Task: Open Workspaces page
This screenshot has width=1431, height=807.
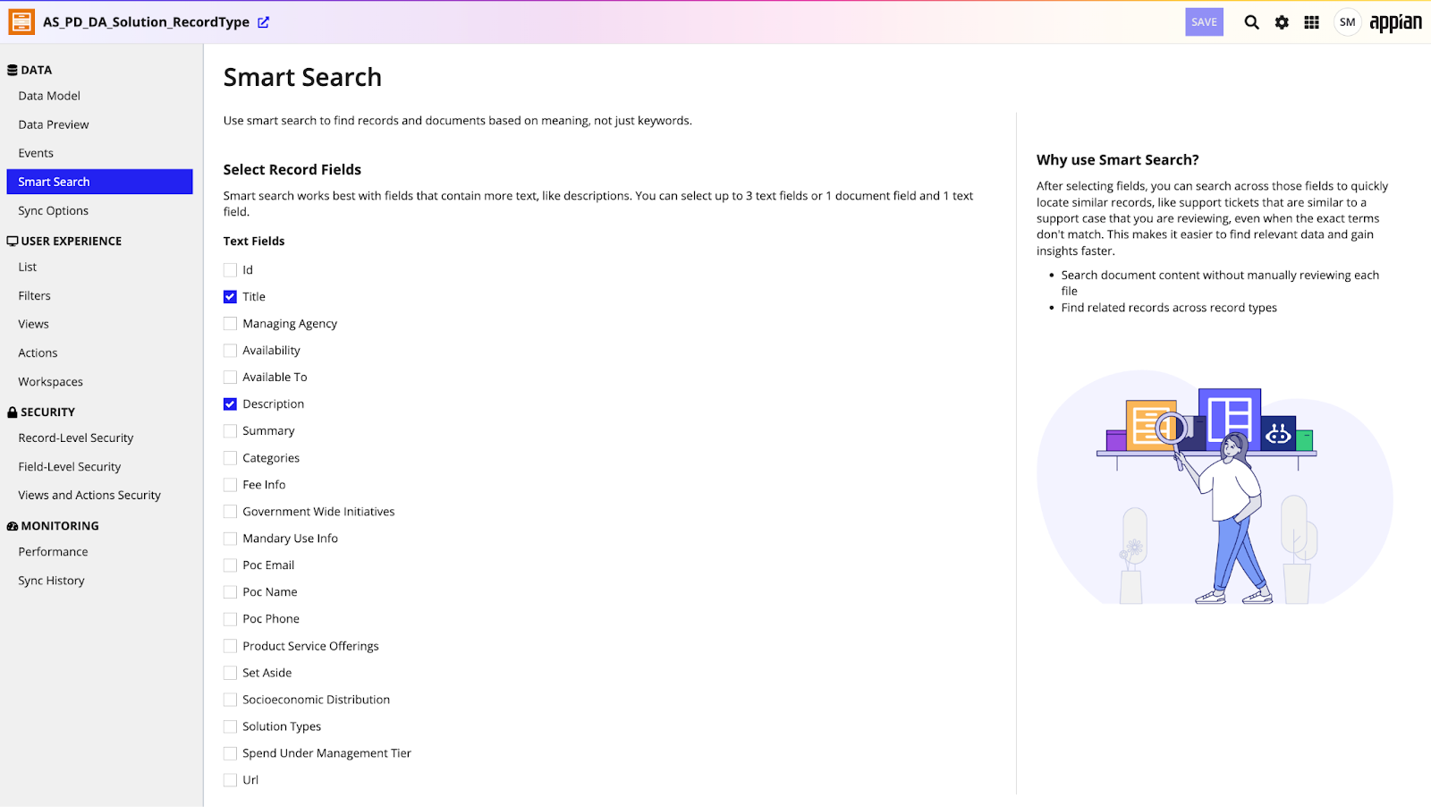Action: [x=50, y=381]
